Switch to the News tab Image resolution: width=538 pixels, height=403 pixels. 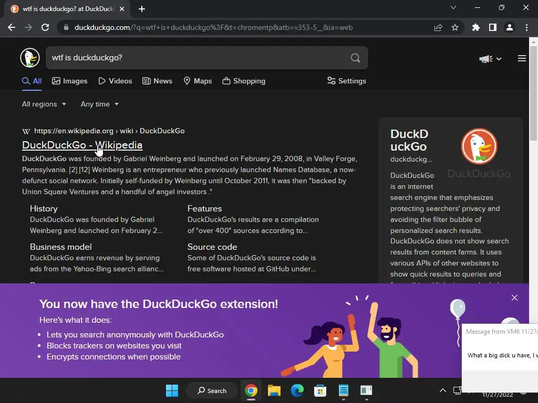(157, 81)
